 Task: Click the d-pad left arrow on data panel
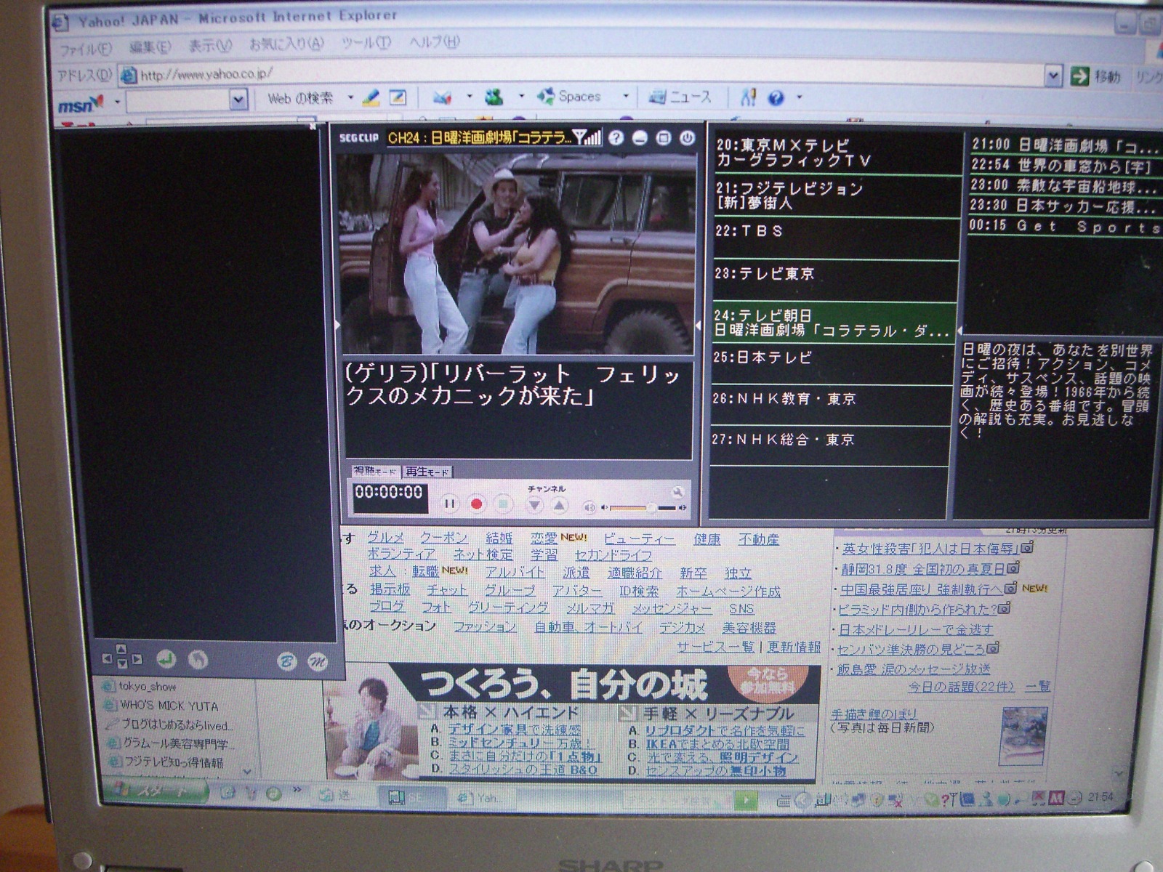tap(108, 659)
